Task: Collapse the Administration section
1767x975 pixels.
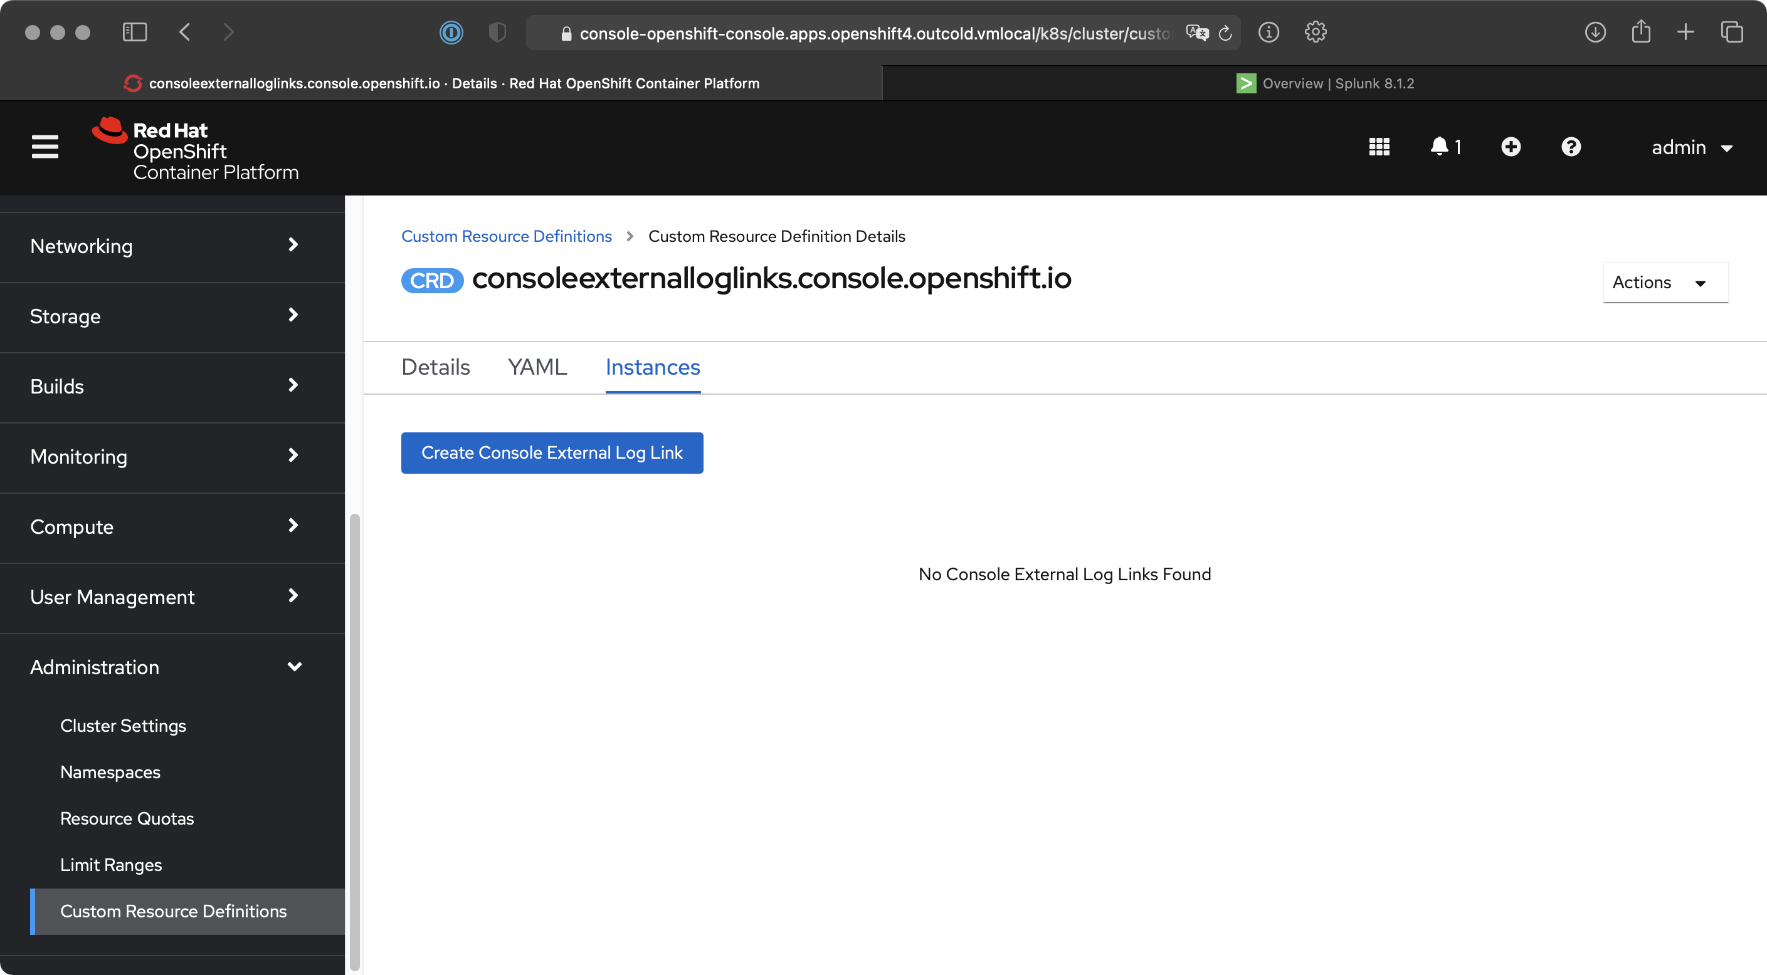Action: click(x=172, y=667)
